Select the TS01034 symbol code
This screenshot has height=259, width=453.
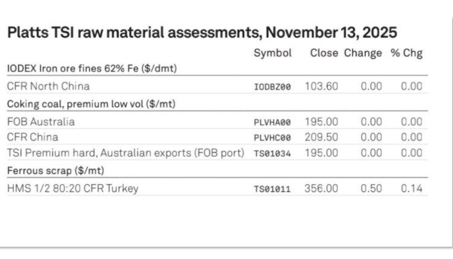272,154
